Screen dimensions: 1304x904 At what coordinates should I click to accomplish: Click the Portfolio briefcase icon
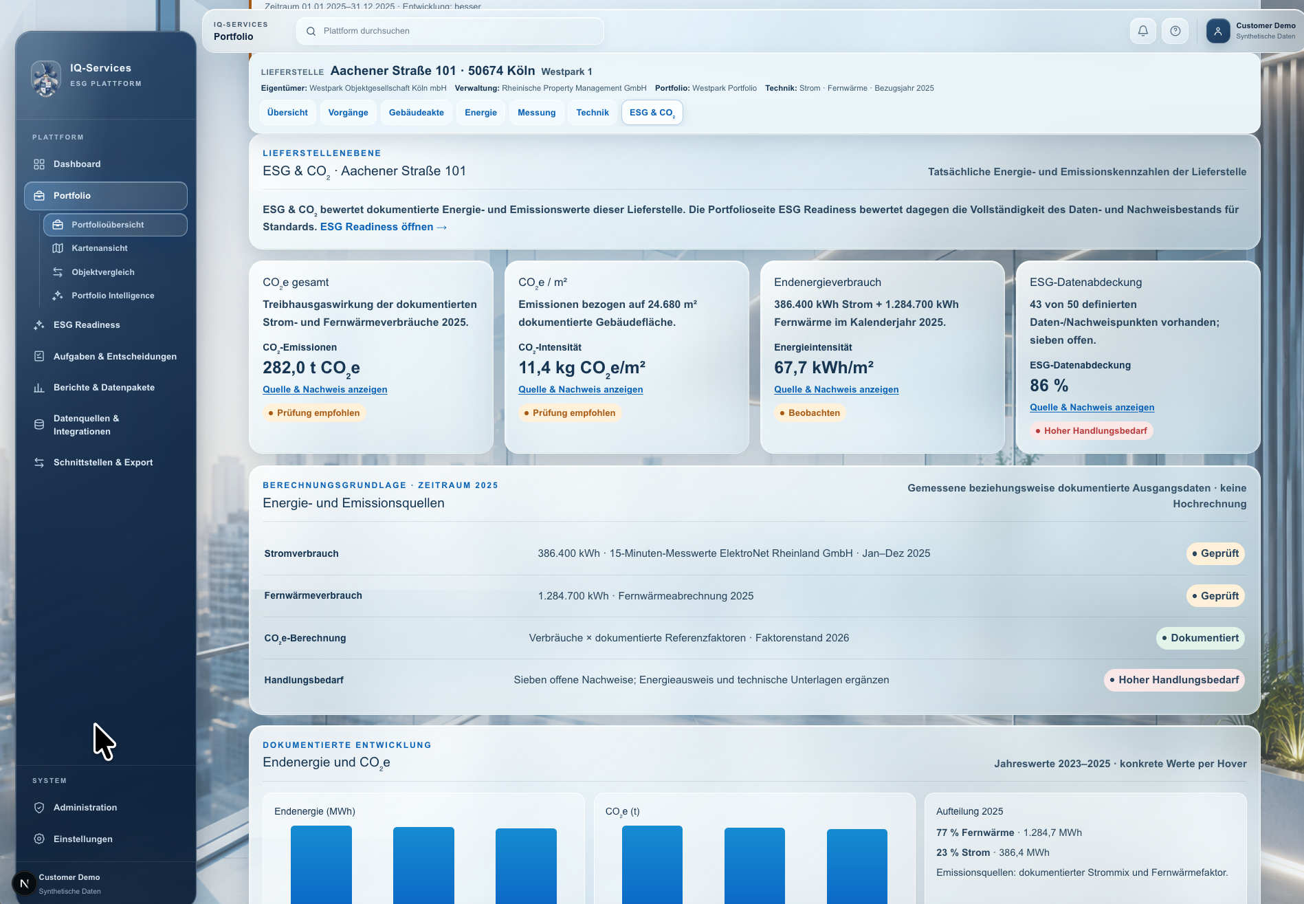coord(39,196)
